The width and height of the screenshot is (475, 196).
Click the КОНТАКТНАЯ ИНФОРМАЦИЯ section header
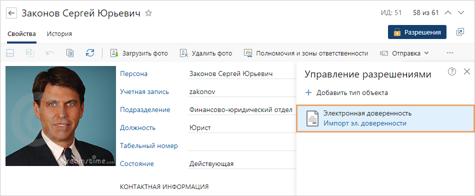pyautogui.click(x=164, y=186)
